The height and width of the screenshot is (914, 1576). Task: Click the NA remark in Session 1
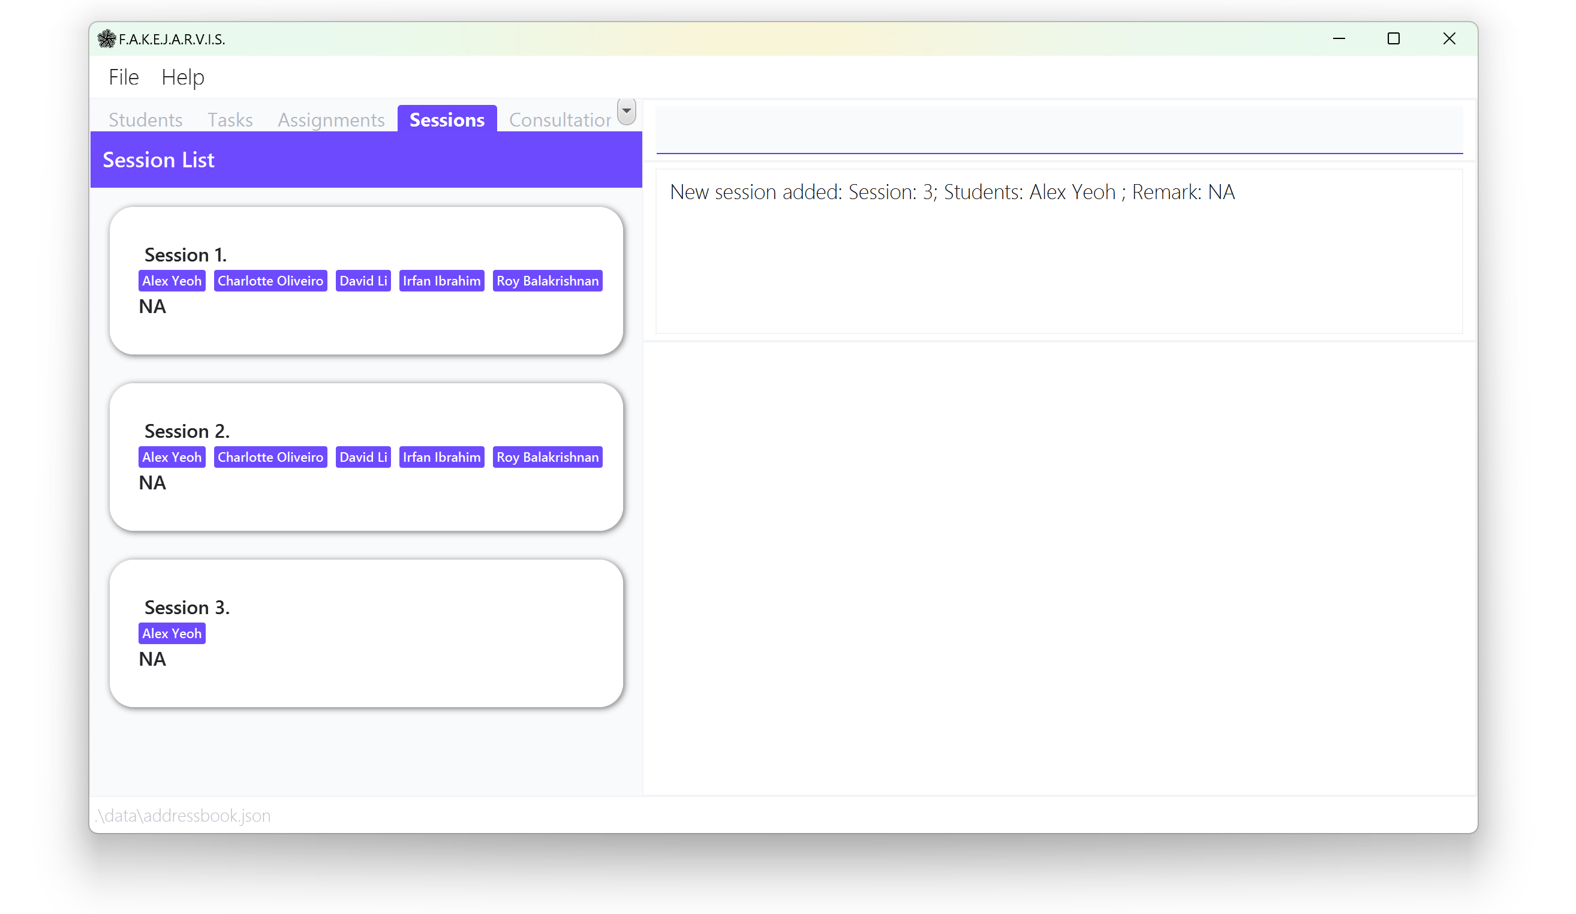(152, 306)
